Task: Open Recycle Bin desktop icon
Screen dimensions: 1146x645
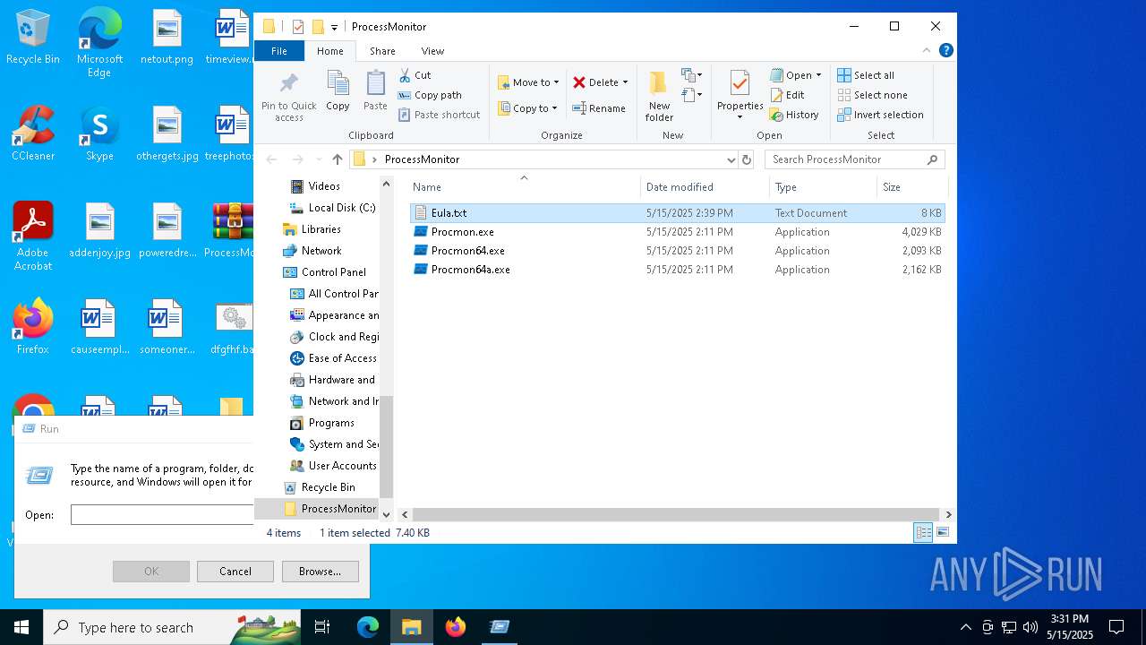Action: point(32,37)
